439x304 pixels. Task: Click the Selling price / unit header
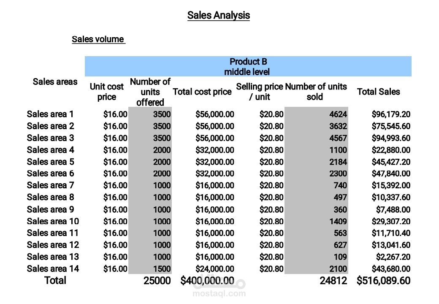coord(259,92)
